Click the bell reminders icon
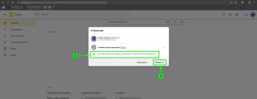Image resolution: width=257 pixels, height=99 pixels. 5,29
